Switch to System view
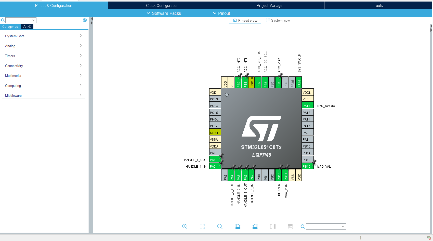This screenshot has width=433, height=241. click(x=278, y=20)
